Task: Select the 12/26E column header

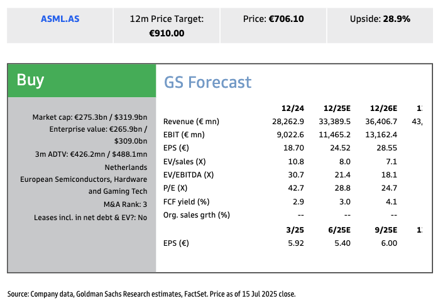Action: (383, 108)
